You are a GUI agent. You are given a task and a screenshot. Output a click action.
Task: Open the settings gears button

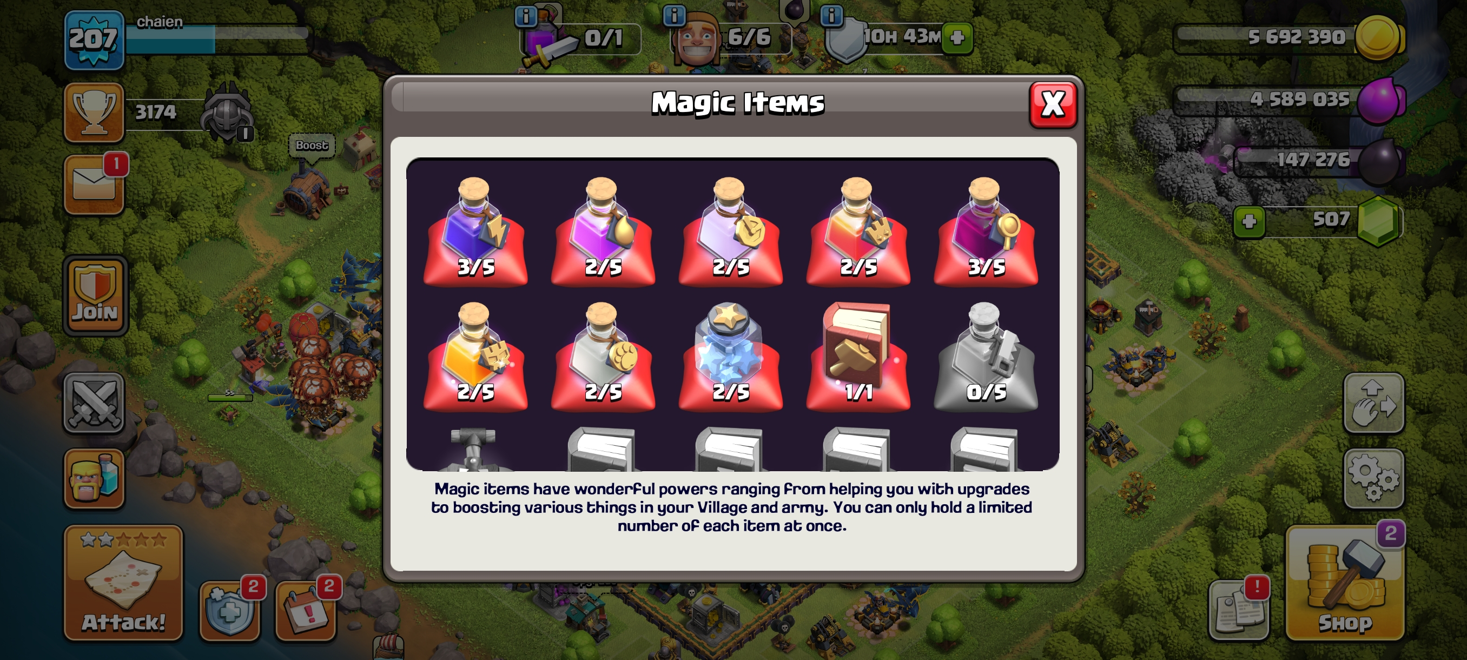1373,478
